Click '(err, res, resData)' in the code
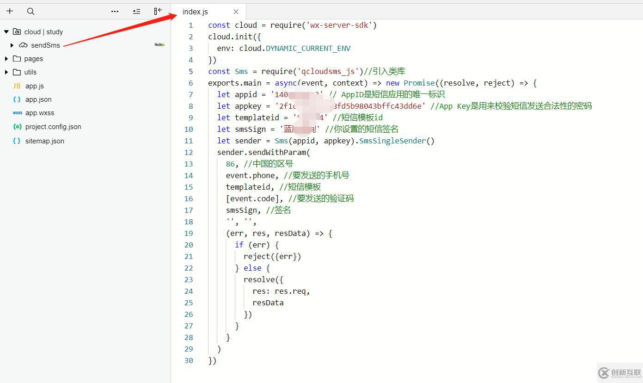This screenshot has height=383, width=643. 268,233
